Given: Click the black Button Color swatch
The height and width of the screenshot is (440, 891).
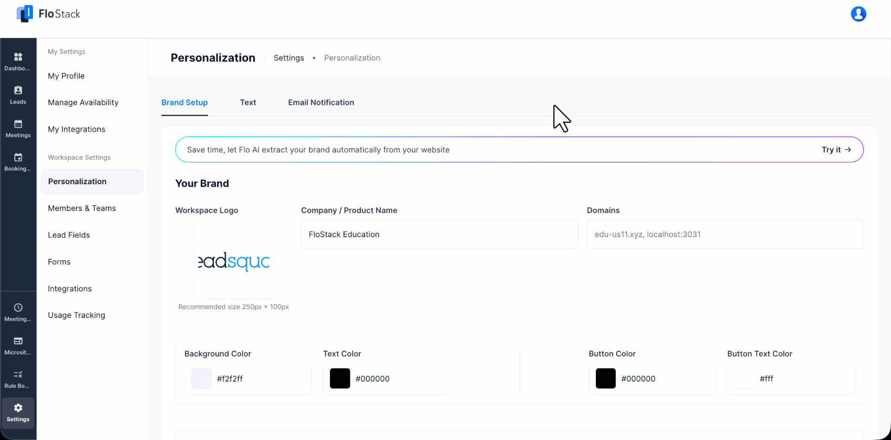Looking at the screenshot, I should (606, 379).
